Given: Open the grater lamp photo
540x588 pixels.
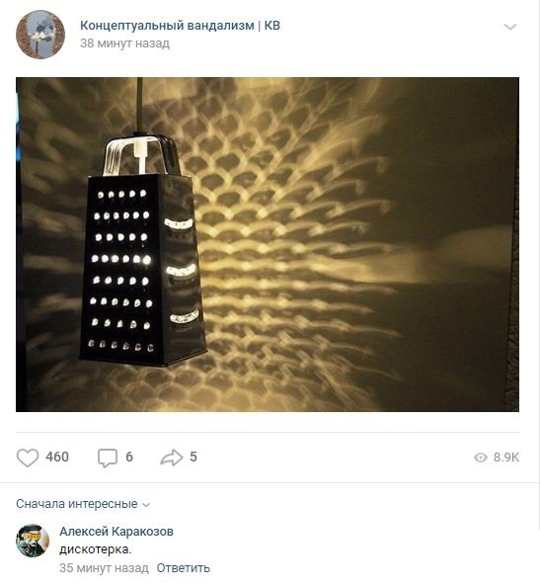Looking at the screenshot, I should pyautogui.click(x=268, y=244).
